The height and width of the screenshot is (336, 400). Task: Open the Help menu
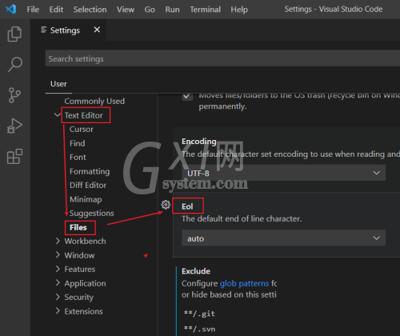point(239,10)
